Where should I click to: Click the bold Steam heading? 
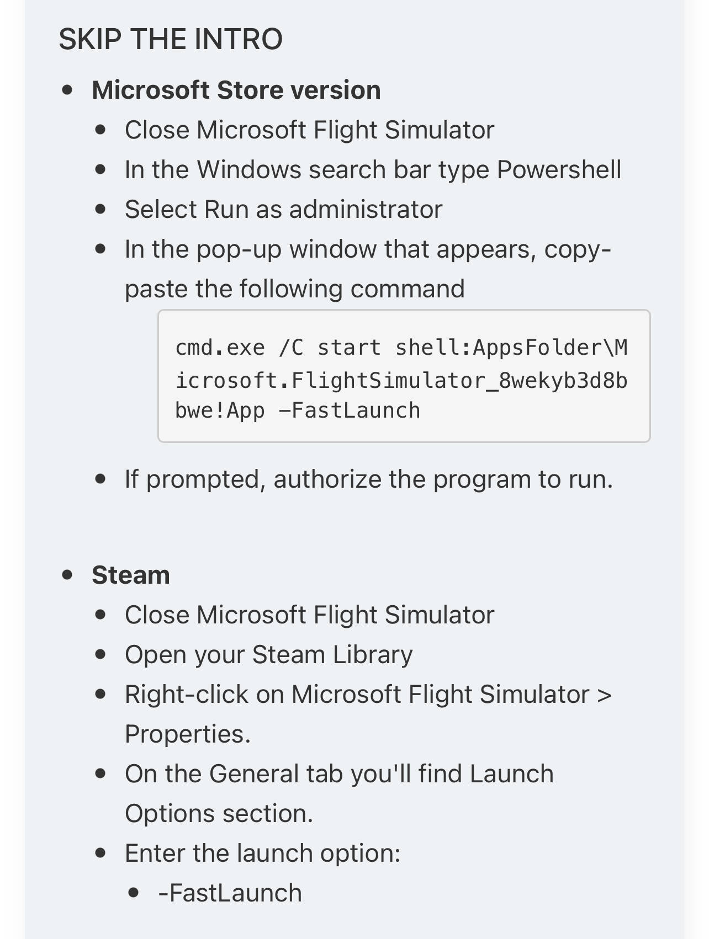click(x=130, y=575)
